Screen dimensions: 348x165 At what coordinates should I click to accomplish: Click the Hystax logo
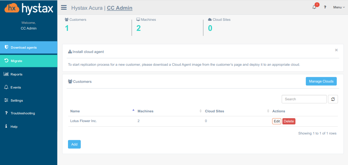pos(29,8)
